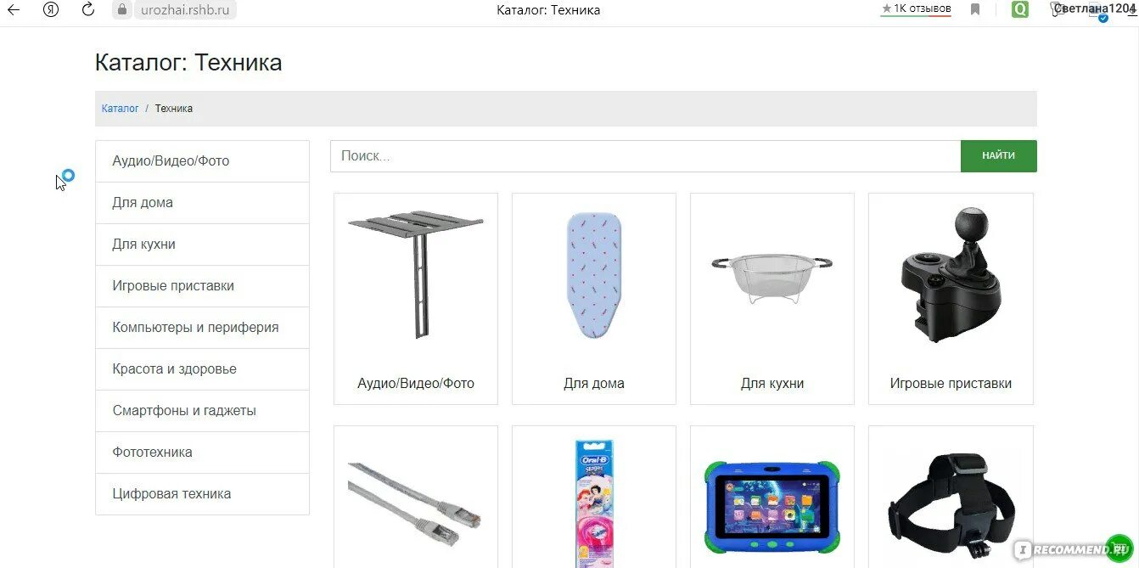
Task: Click the browser back arrow
Action: click(x=14, y=10)
